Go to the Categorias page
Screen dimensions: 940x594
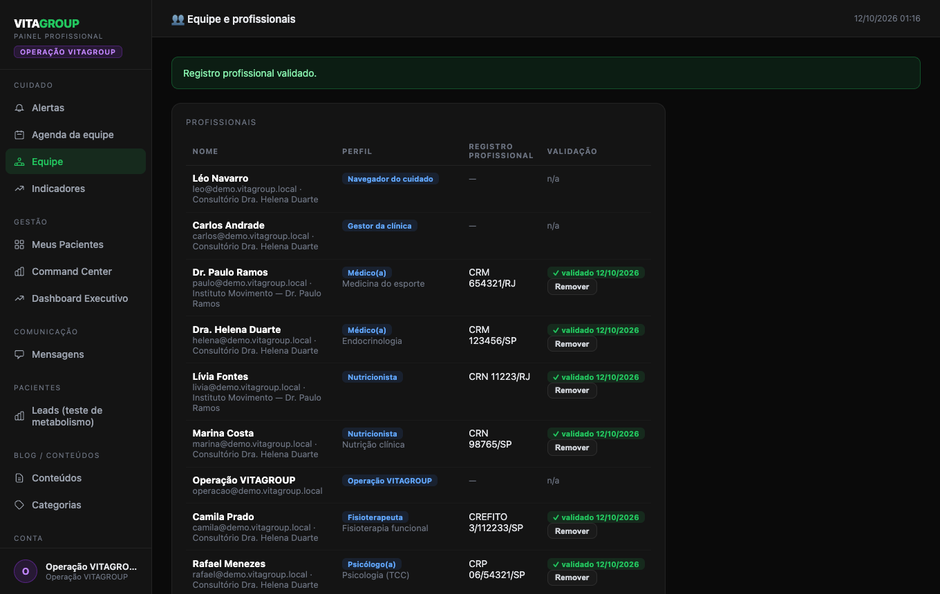tap(75, 505)
